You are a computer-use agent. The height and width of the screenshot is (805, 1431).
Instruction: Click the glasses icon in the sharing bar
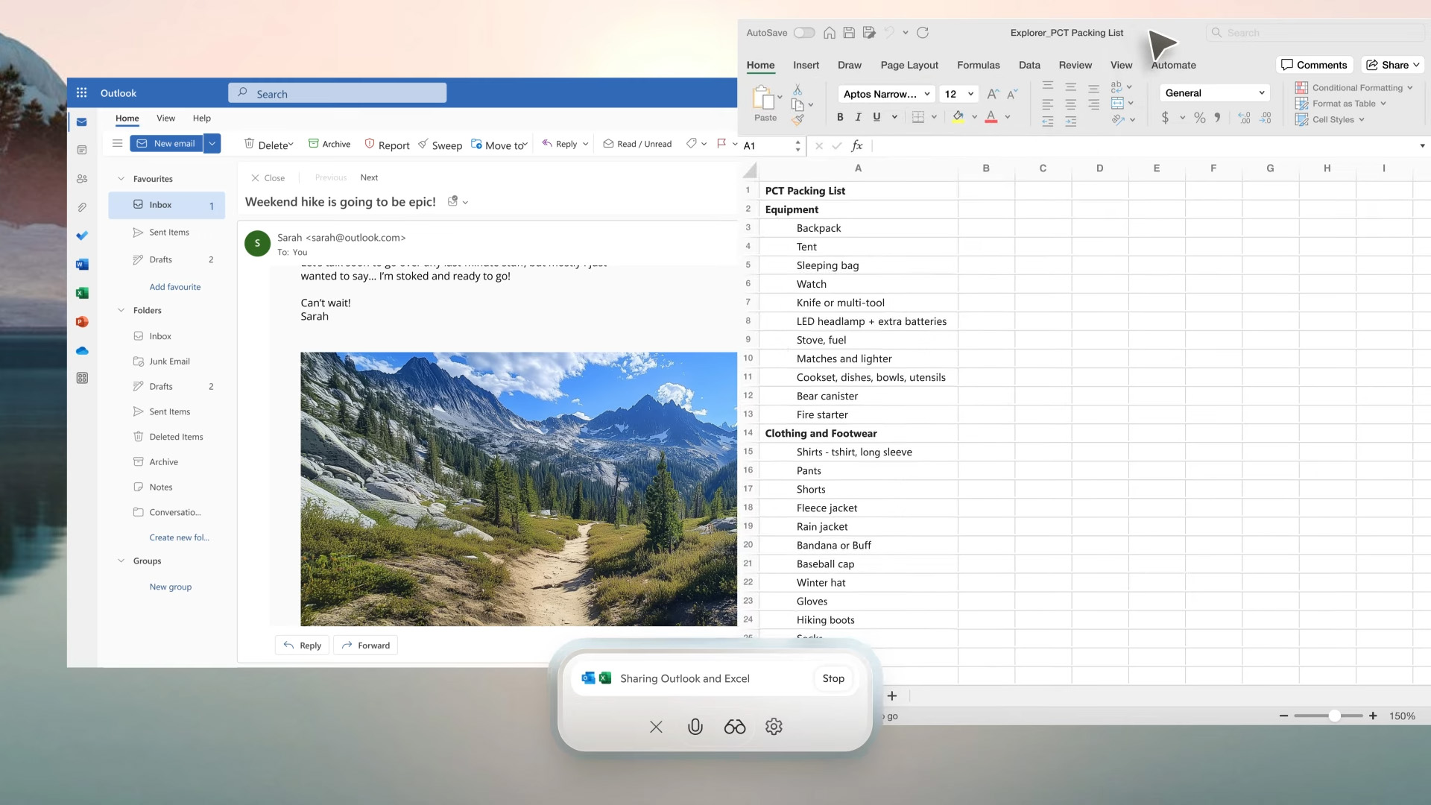[734, 727]
